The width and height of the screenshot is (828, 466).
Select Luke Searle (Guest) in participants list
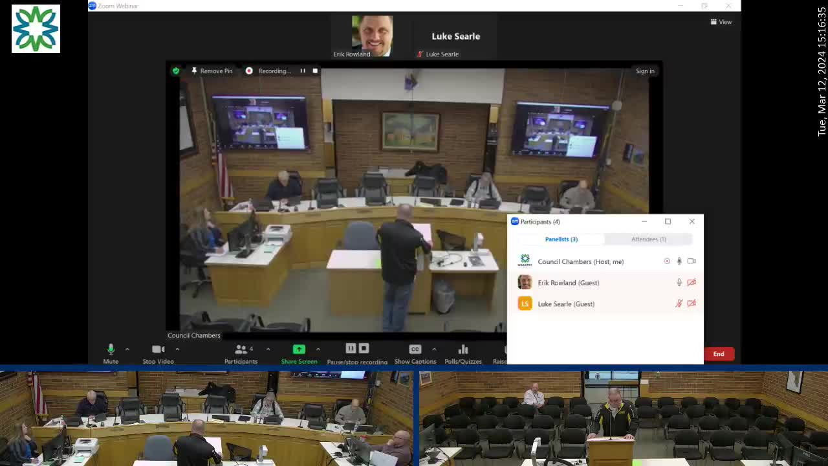tap(605, 304)
